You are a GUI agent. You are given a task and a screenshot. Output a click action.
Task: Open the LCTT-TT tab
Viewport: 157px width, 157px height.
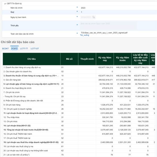[x=24, y=49]
